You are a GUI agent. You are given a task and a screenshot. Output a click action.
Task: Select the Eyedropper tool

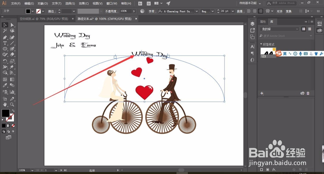pos(5,85)
